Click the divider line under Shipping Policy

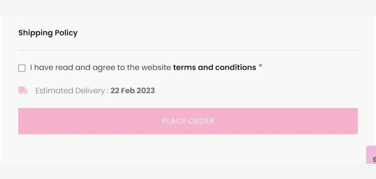click(188, 50)
